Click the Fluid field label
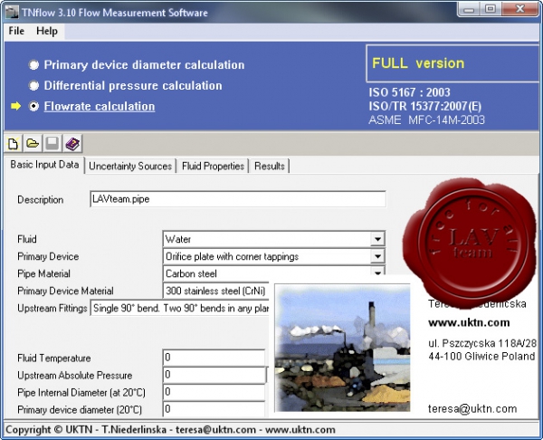Screen dimensions: 543x440 coord(27,239)
